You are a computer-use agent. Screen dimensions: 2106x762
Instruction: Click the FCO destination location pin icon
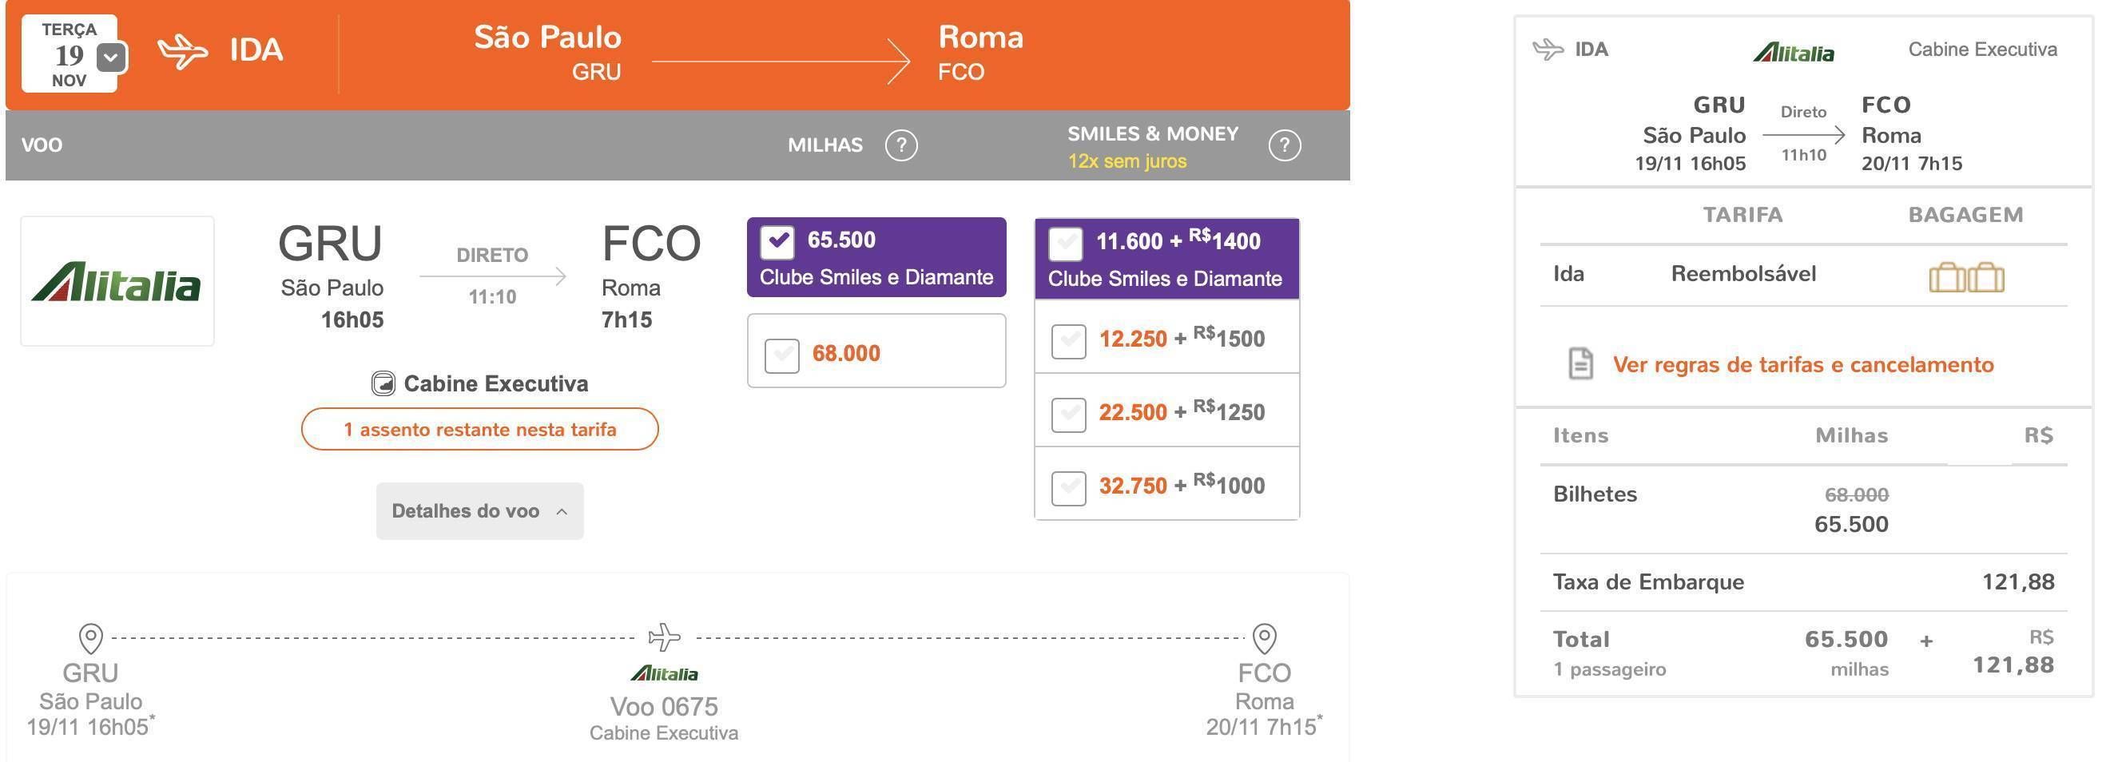(x=1265, y=637)
